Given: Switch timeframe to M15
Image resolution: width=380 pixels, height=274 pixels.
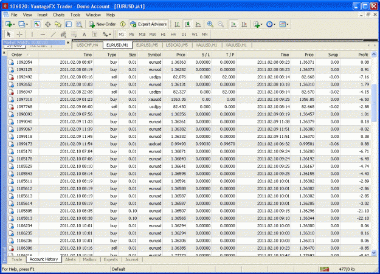Looking at the screenshot, I should tap(142, 35).
